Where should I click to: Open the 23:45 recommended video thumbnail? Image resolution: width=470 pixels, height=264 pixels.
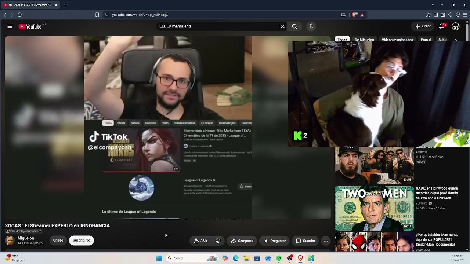pos(374,165)
